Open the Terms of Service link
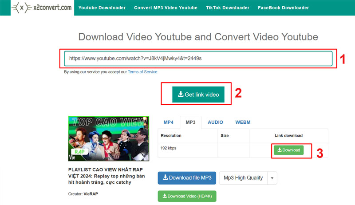 (x=142, y=72)
